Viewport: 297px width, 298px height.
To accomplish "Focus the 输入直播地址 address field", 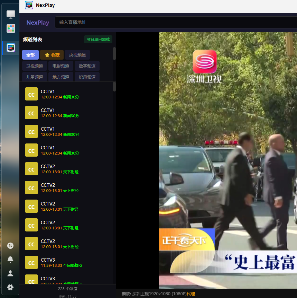I will 176,22.
